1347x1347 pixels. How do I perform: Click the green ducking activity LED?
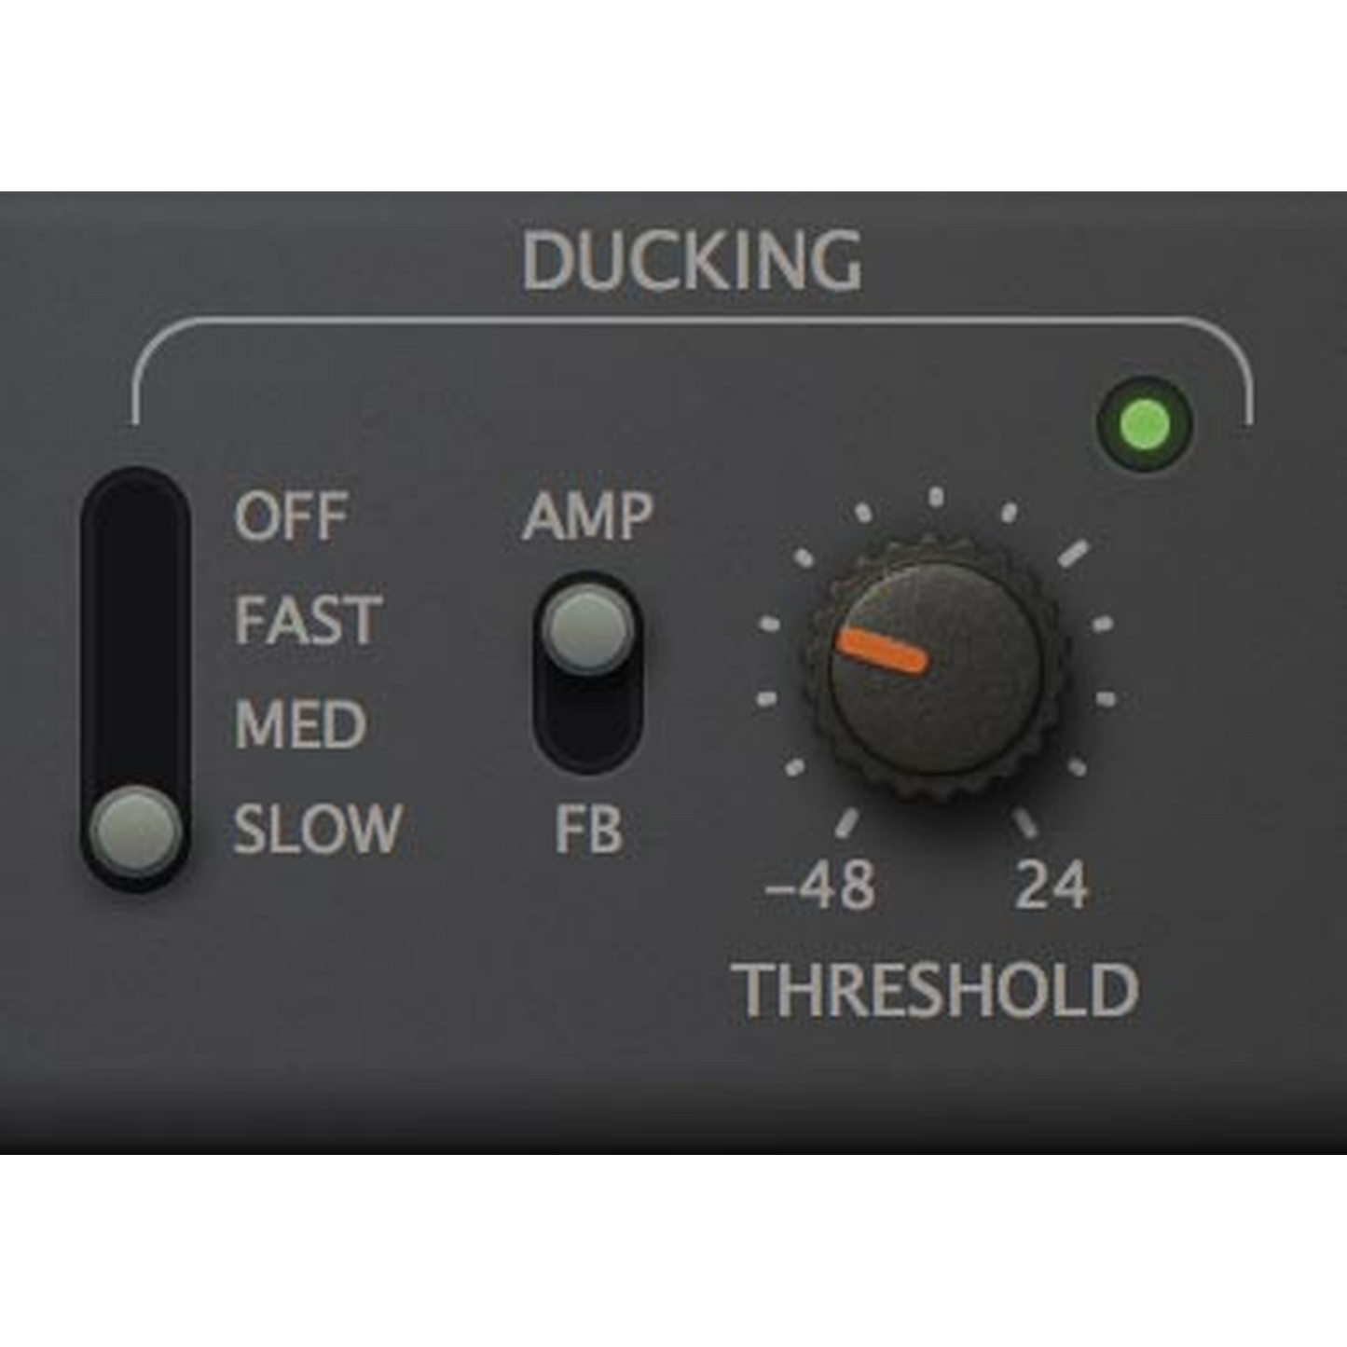coord(1145,424)
